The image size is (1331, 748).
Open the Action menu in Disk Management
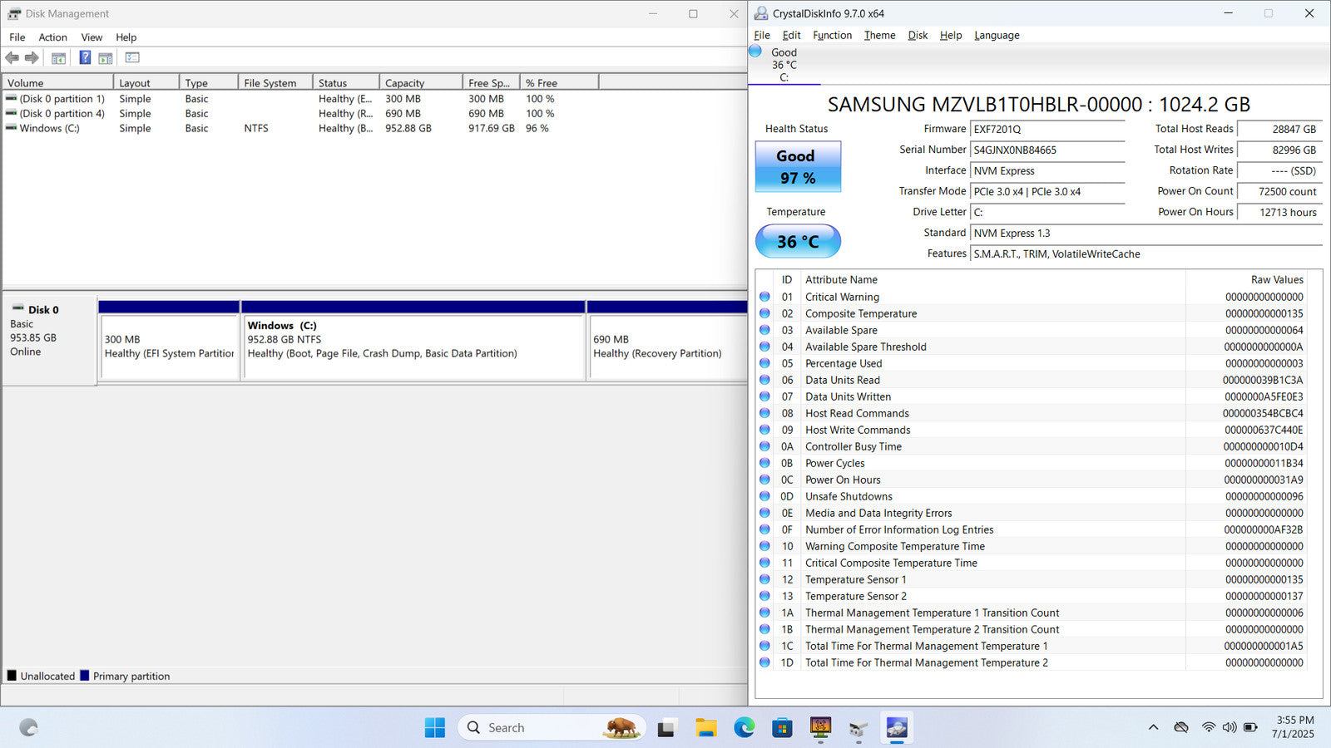pyautogui.click(x=52, y=37)
